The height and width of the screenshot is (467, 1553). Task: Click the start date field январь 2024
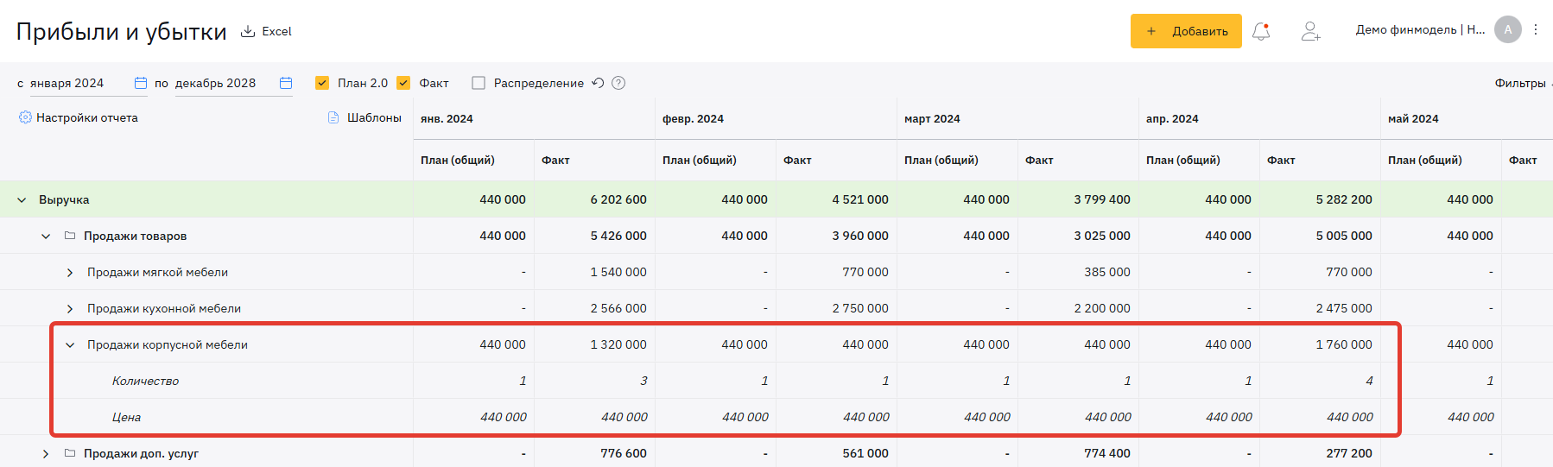(67, 83)
